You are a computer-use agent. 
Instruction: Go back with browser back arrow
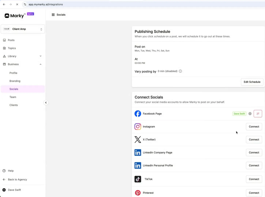pos(4,4)
